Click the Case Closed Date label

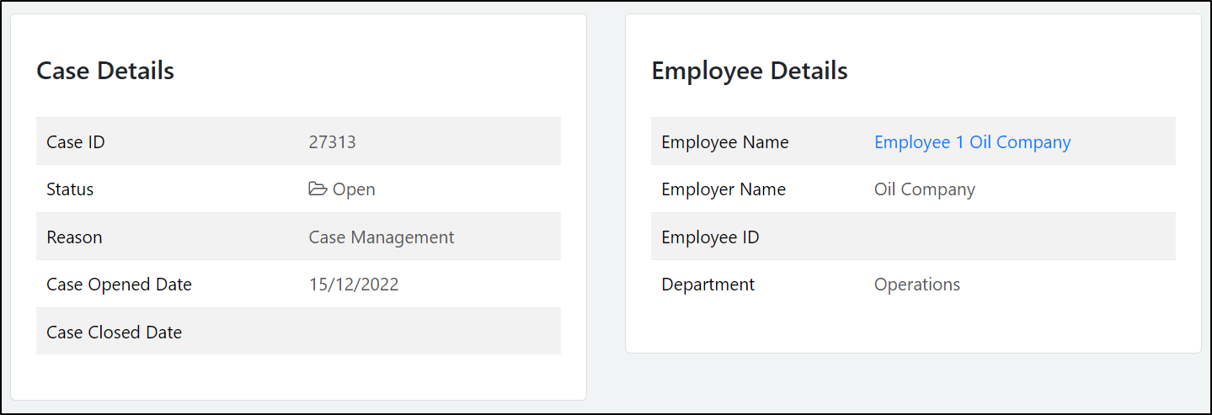114,333
